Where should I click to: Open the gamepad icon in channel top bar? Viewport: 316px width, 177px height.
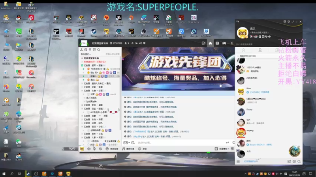coord(224,43)
